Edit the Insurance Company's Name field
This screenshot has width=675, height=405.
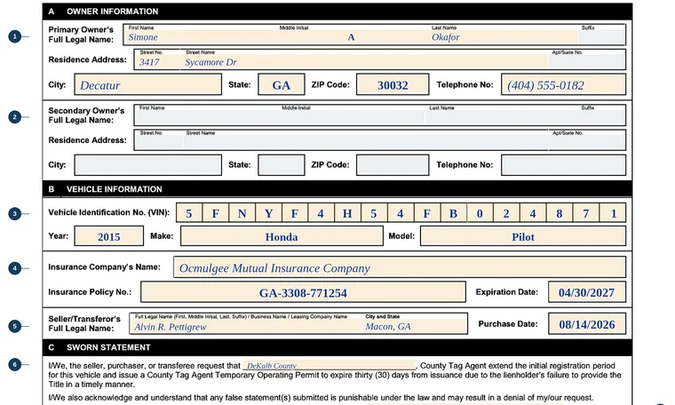click(x=400, y=267)
